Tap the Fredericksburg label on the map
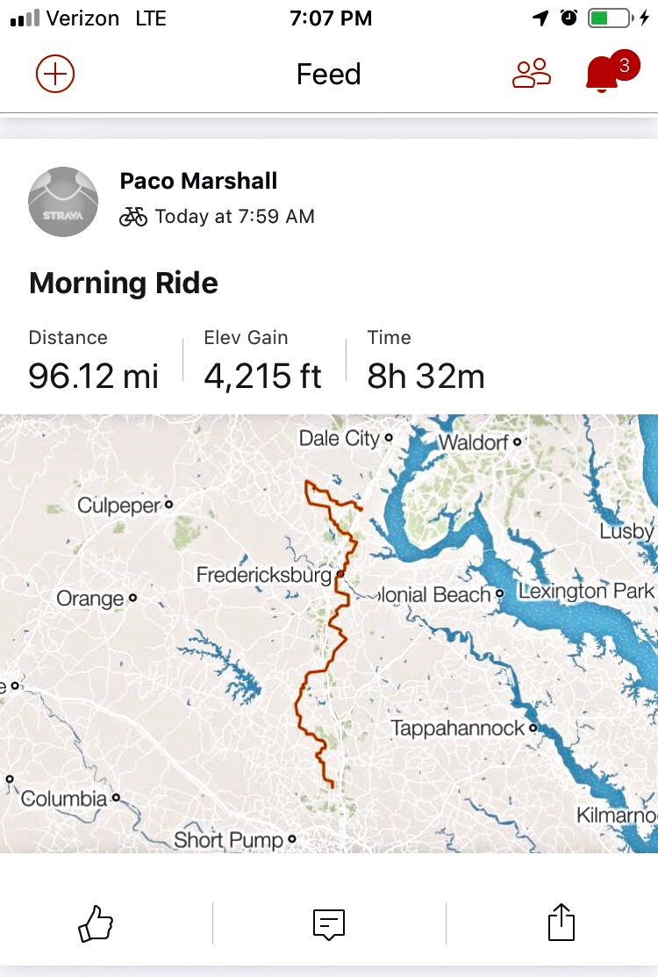The width and height of the screenshot is (658, 977). point(263,576)
